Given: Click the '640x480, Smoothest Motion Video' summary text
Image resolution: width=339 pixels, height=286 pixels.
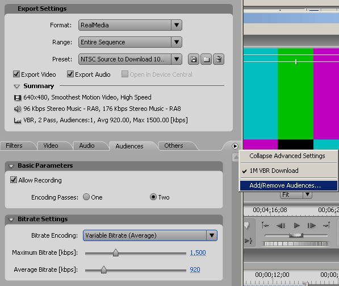Looking at the screenshot, I should tap(87, 97).
